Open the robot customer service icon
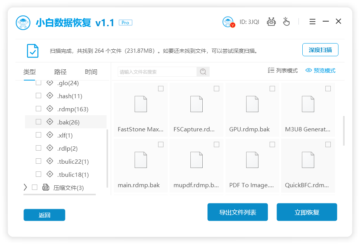 (x=272, y=22)
